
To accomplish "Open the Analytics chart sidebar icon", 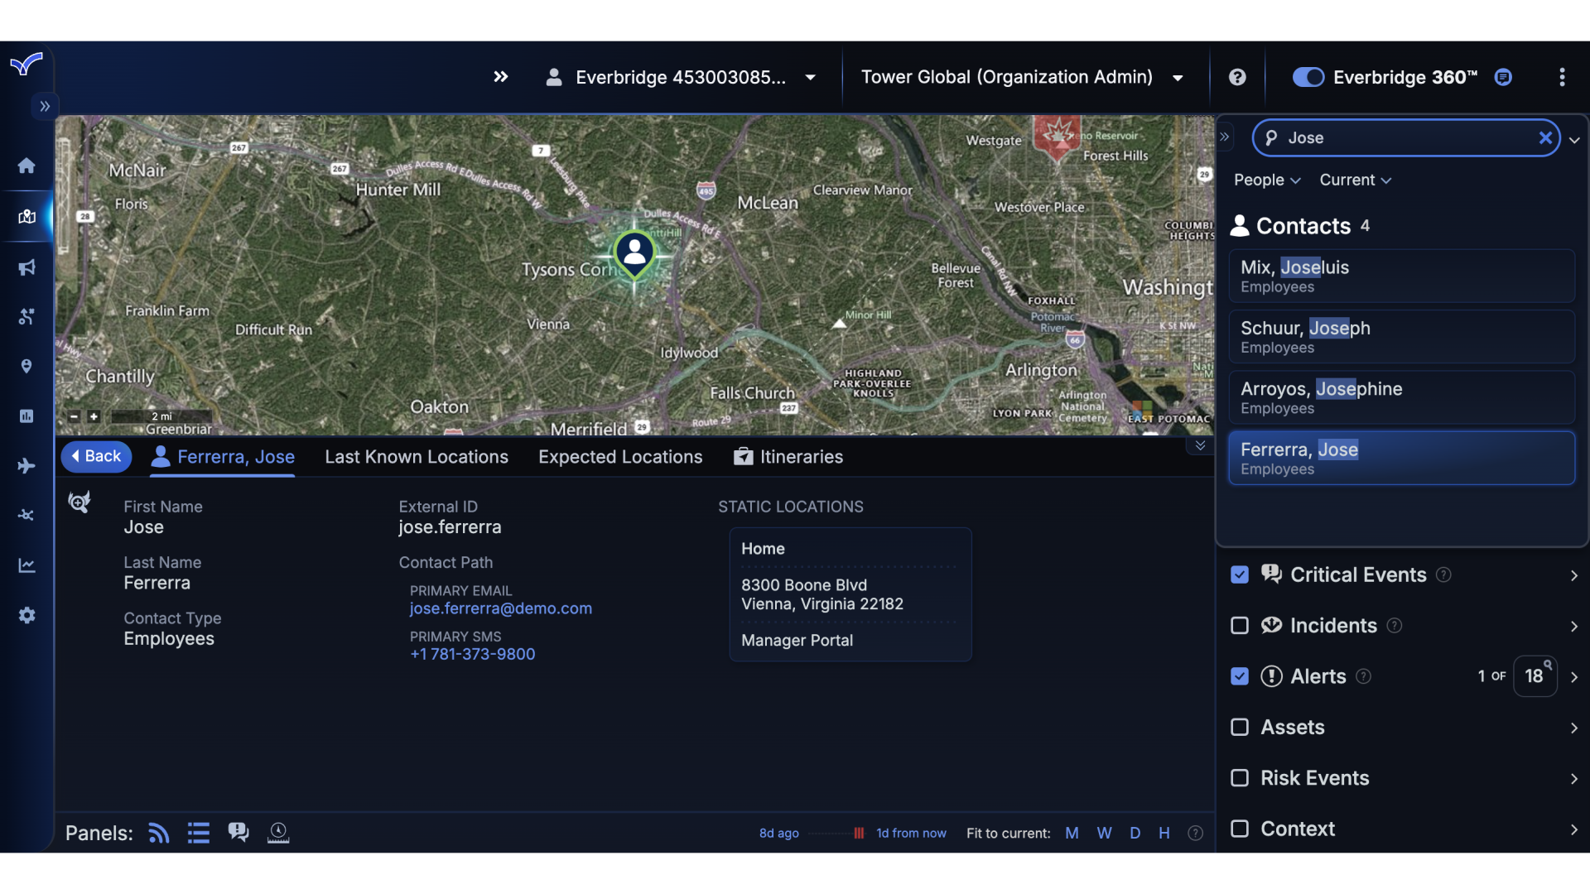I will point(26,565).
